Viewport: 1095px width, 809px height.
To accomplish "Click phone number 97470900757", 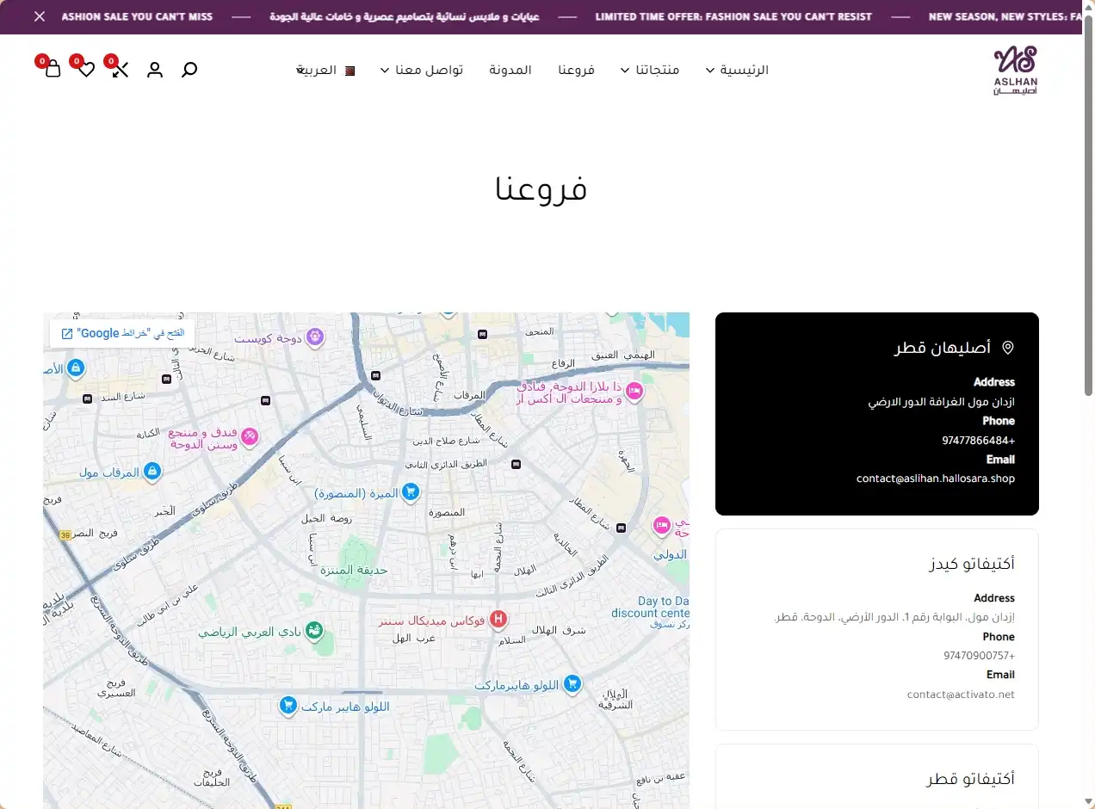I will click(x=980, y=656).
